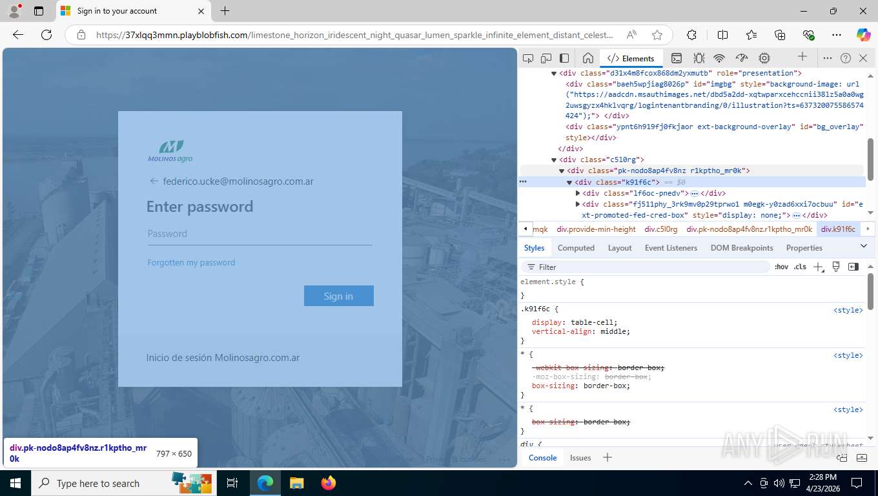Add a new style rule
878x496 pixels.
[x=819, y=267]
